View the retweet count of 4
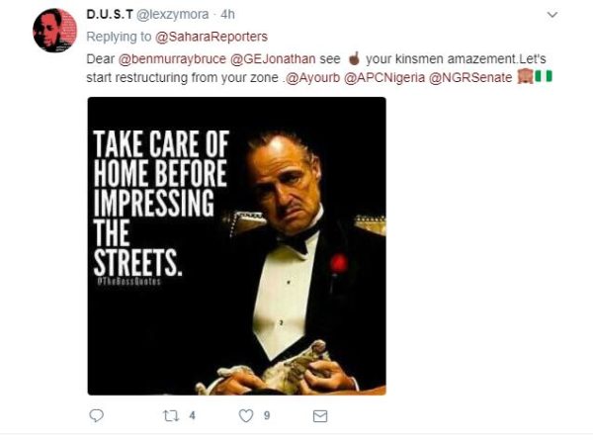 pos(192,416)
